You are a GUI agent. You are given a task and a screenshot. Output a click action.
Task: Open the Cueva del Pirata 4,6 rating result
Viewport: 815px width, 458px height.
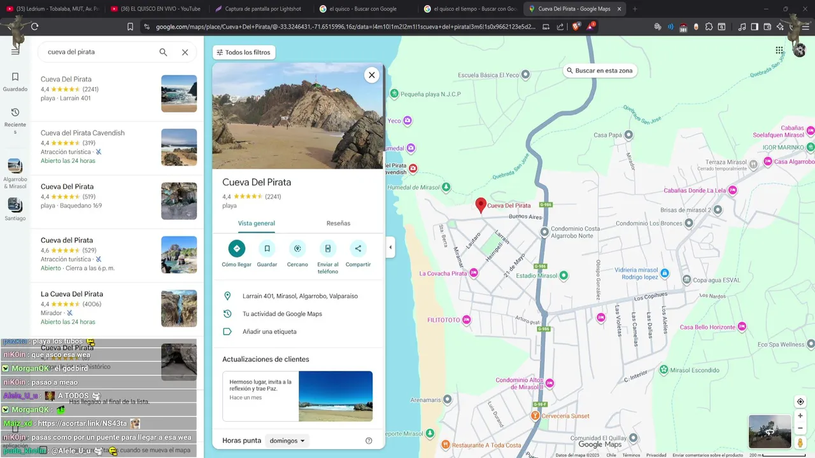(x=118, y=254)
